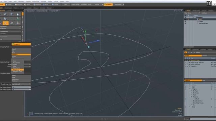Toggle visibility eye for Camera item
The image size is (216, 121).
pyautogui.click(x=185, y=22)
